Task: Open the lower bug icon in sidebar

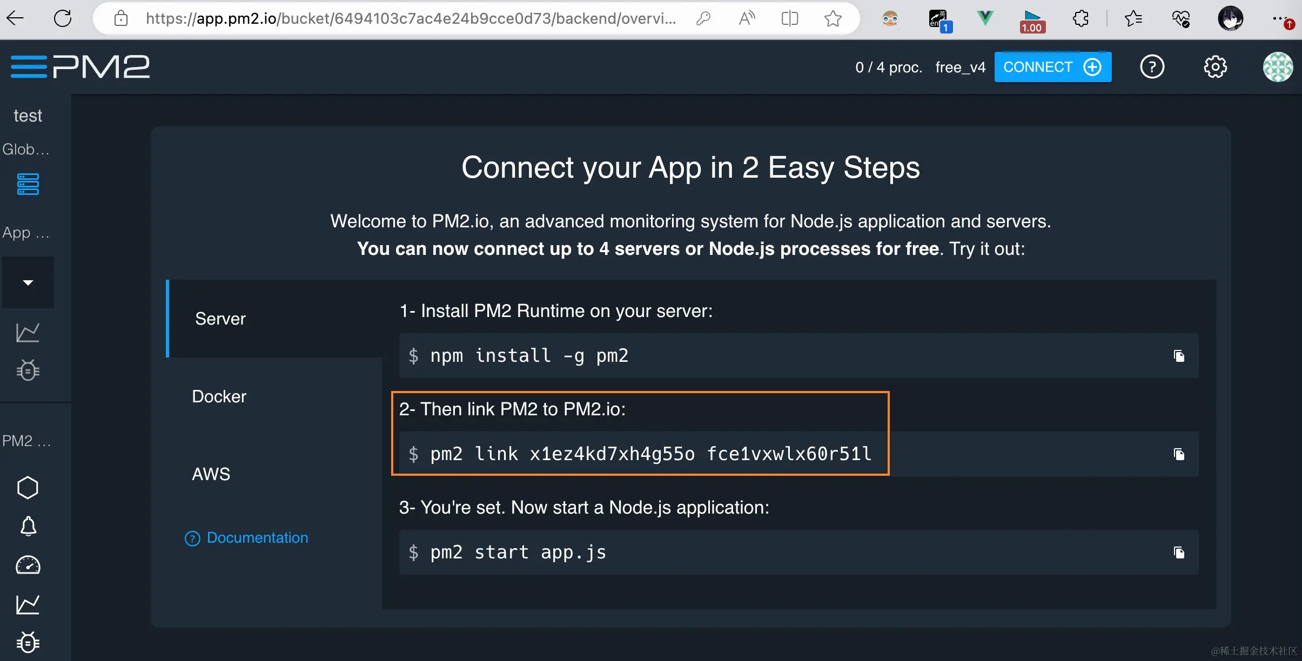Action: tap(28, 642)
